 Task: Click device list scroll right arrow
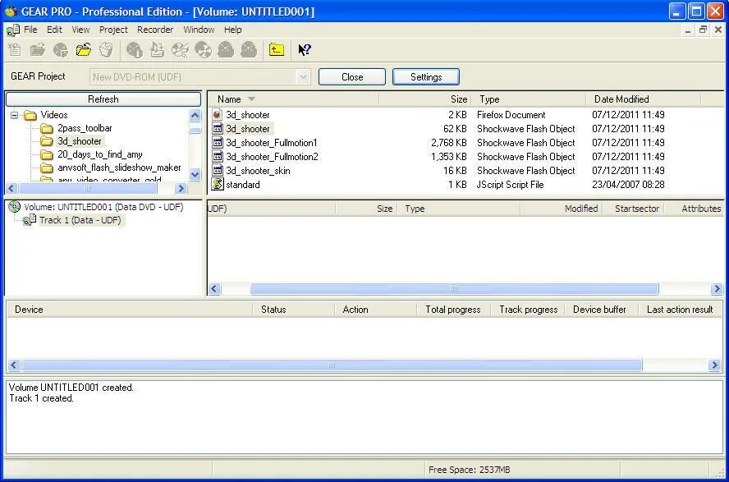tap(714, 365)
